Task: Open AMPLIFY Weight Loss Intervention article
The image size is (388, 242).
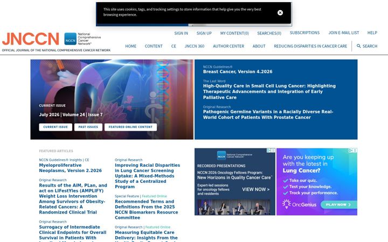Action: (x=73, y=199)
